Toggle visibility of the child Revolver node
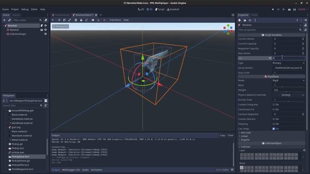The height and width of the screenshot is (174, 310). click(x=46, y=30)
